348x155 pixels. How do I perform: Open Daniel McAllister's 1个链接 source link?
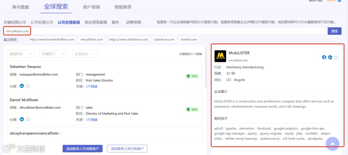[92, 120]
